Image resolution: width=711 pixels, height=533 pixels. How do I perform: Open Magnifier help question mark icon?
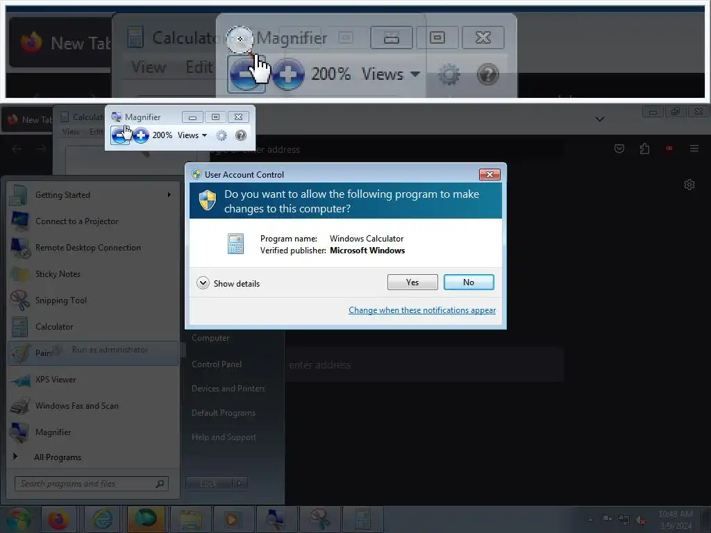pyautogui.click(x=241, y=135)
